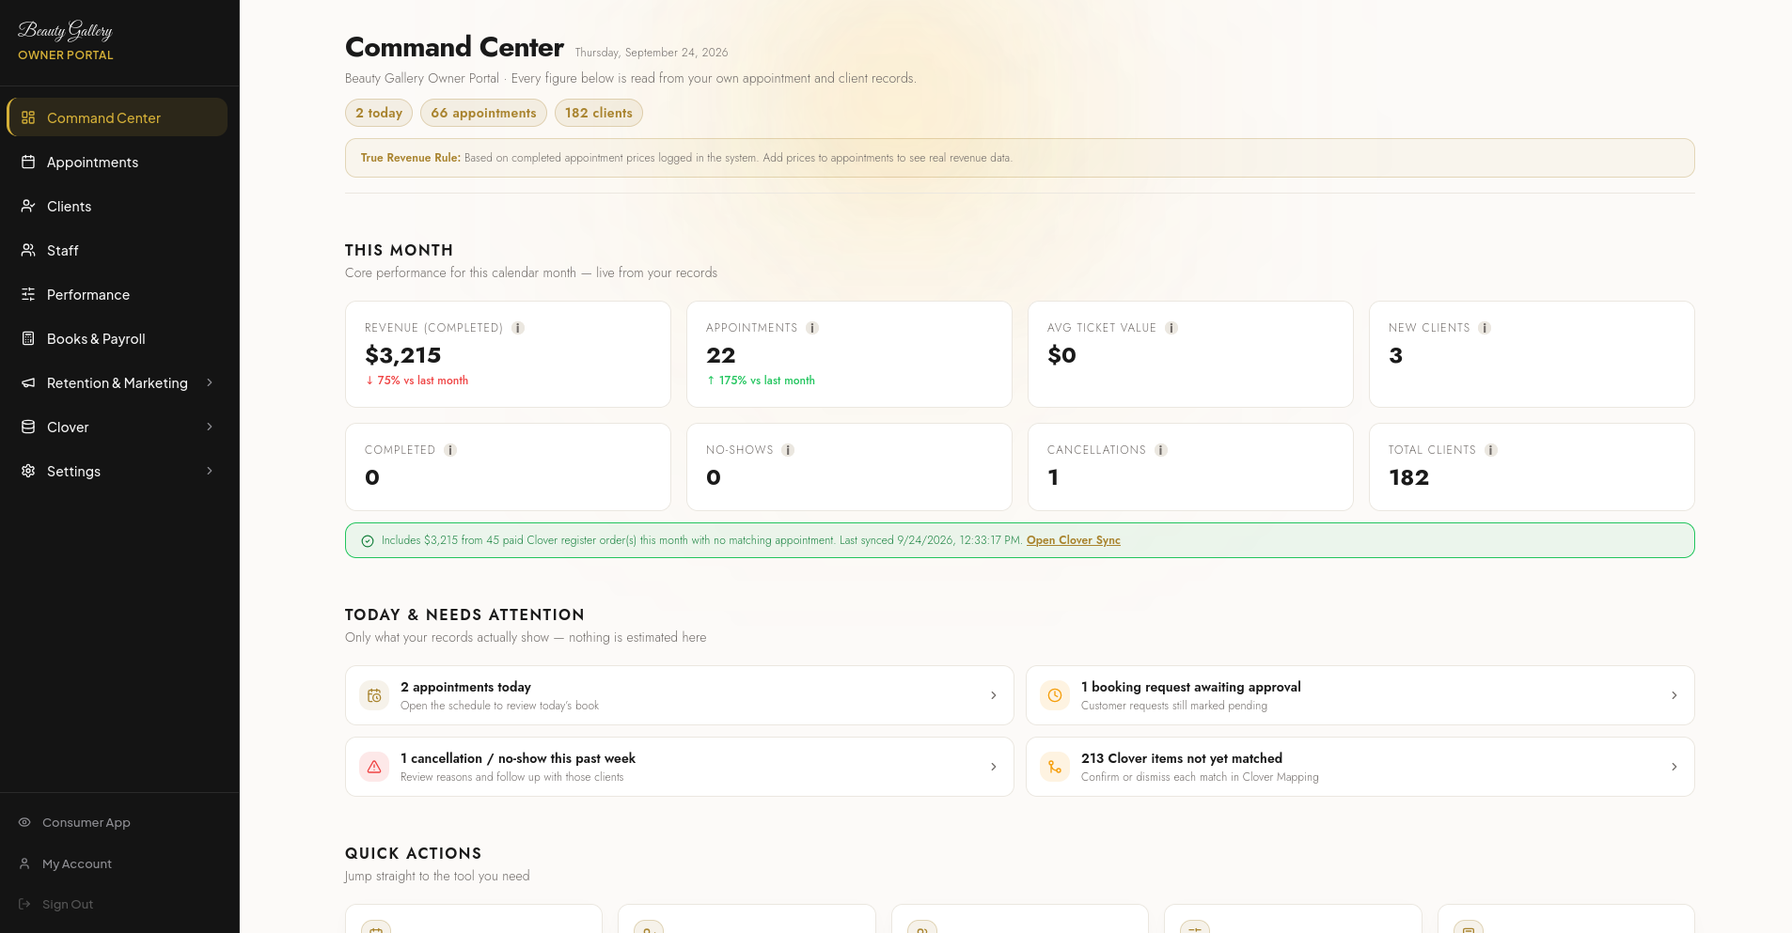
Task: Click the Clover database icon in sidebar
Action: [x=28, y=427]
